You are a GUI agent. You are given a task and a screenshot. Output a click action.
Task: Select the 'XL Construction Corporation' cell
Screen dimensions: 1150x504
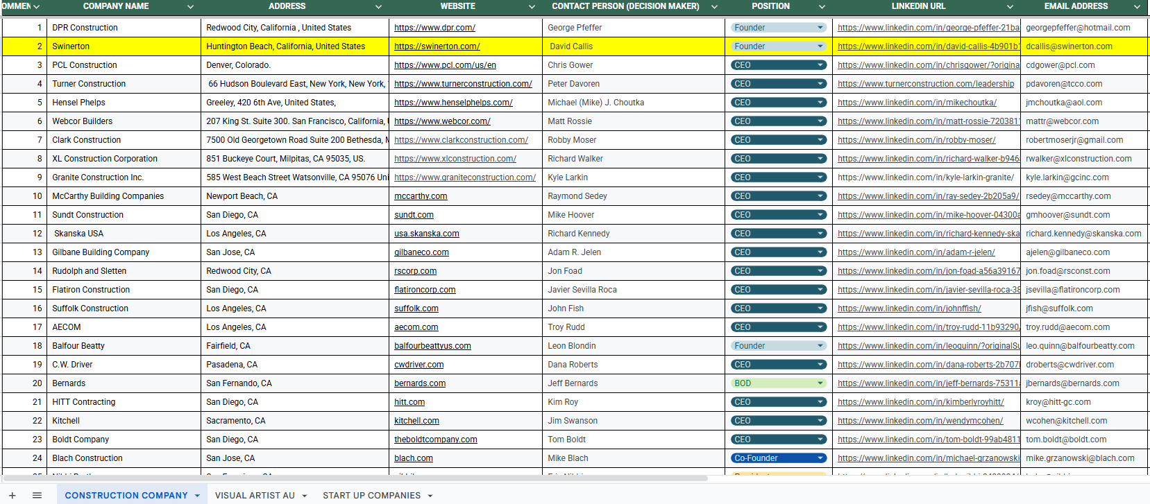pos(124,159)
